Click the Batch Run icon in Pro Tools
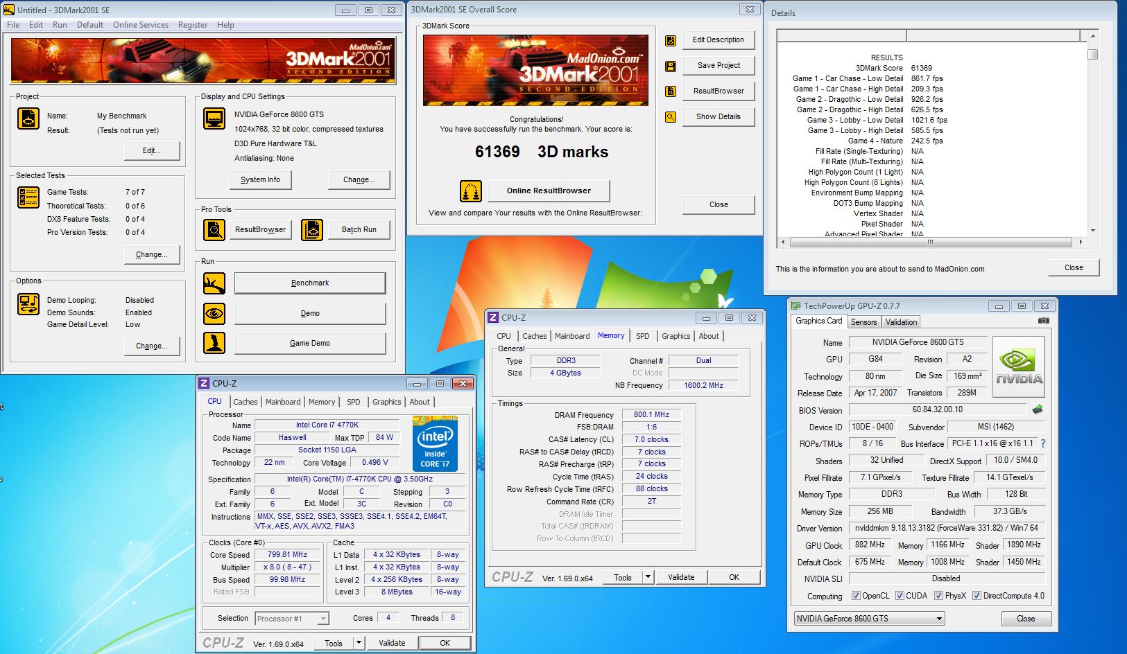The image size is (1127, 654). coord(312,229)
